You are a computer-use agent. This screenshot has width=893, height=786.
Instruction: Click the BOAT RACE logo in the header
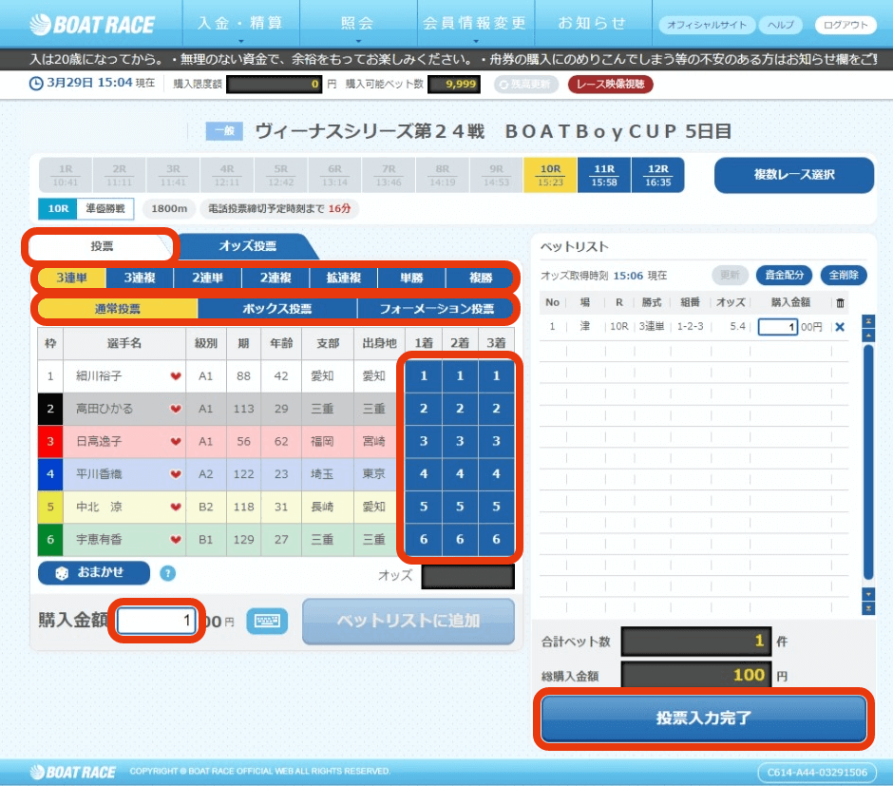pos(92,25)
